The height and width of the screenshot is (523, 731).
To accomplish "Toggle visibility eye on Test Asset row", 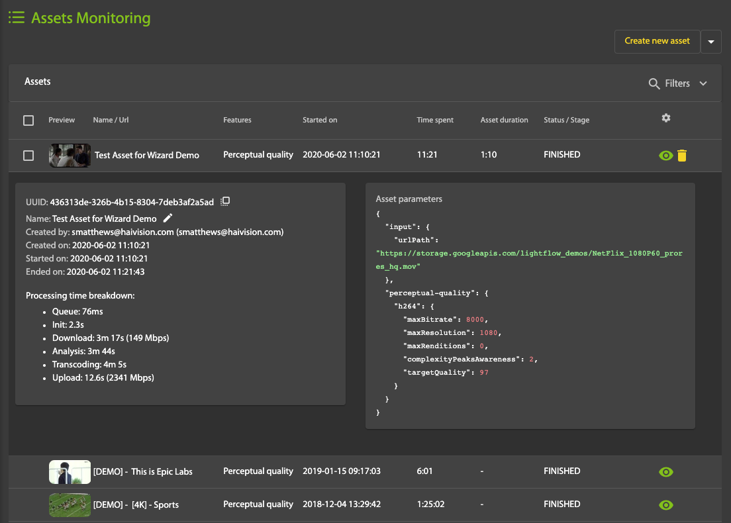I will (x=665, y=156).
